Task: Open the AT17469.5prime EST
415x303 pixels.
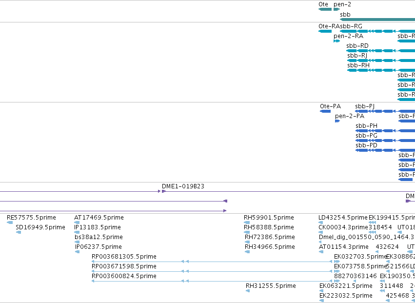Action: click(x=99, y=218)
